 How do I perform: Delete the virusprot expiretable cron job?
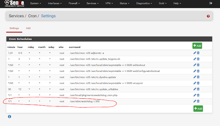pos(198,83)
